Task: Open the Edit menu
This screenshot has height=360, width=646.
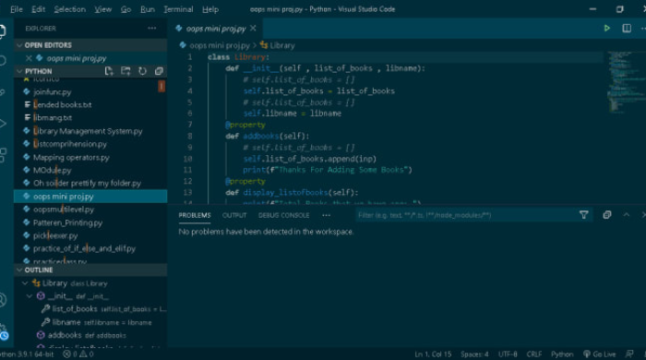Action: [39, 9]
